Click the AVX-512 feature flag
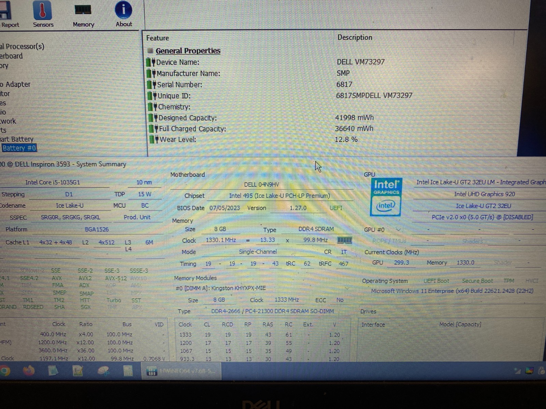 (x=116, y=278)
